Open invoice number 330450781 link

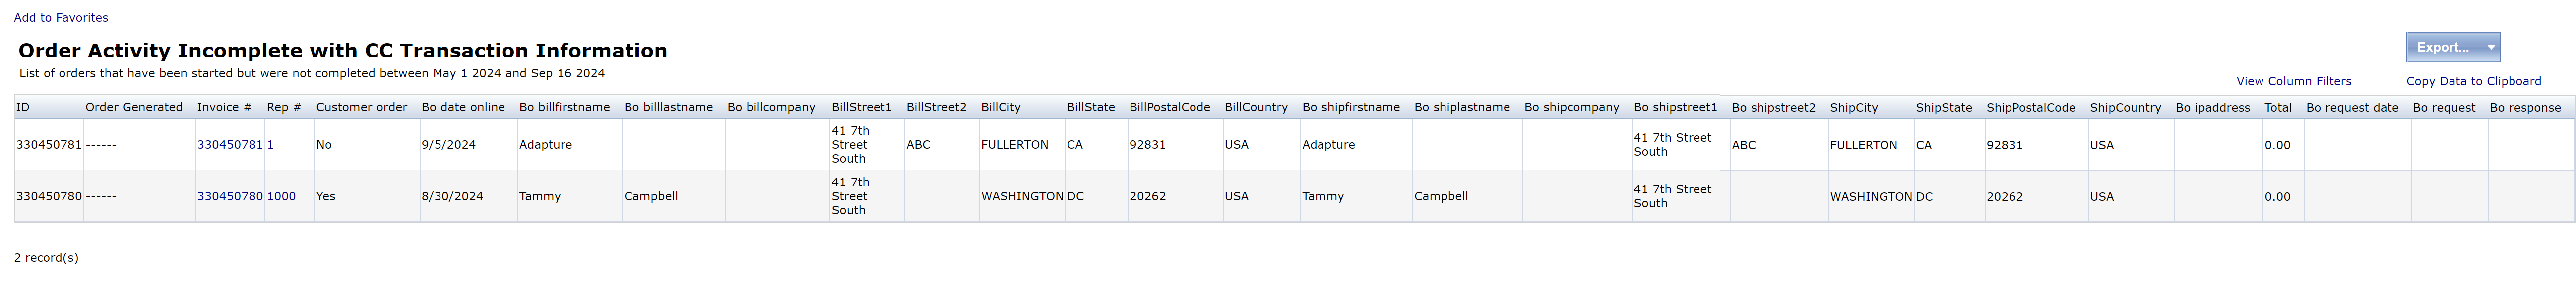coord(230,145)
